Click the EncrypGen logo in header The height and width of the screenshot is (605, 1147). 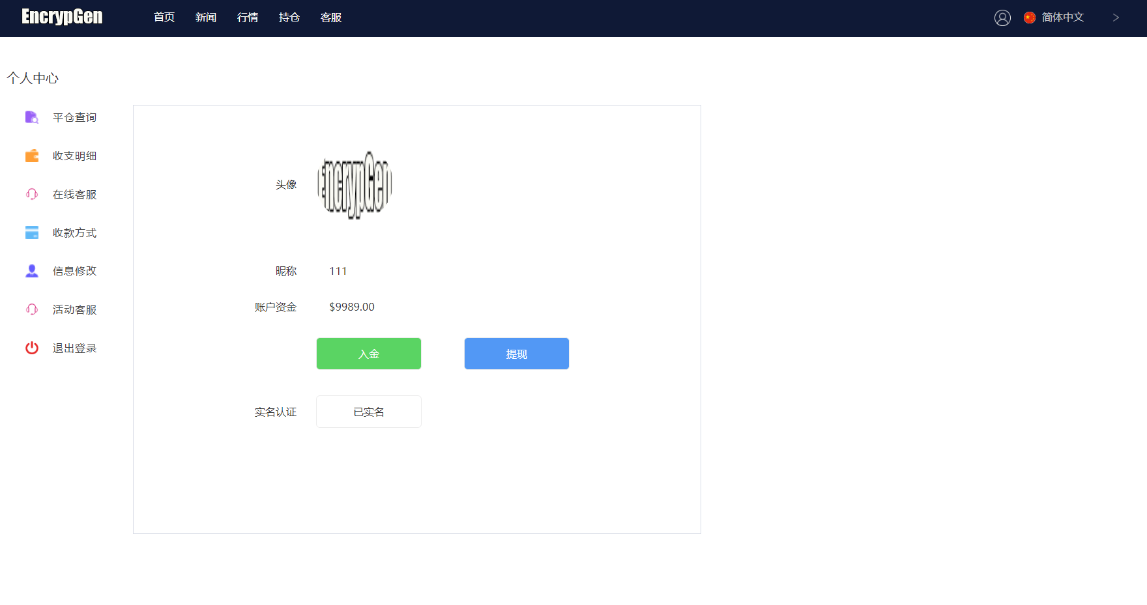tap(62, 17)
